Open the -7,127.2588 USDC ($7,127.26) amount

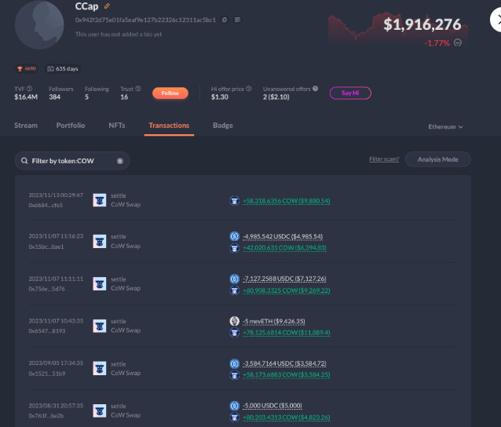[x=284, y=279]
